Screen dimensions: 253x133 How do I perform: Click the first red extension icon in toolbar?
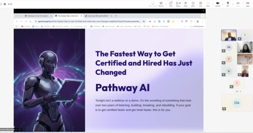(150, 21)
